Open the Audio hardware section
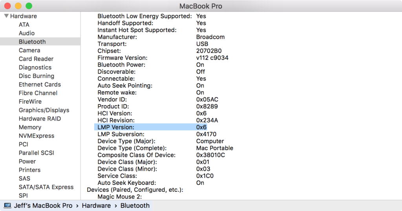402x211 pixels. pyautogui.click(x=27, y=33)
